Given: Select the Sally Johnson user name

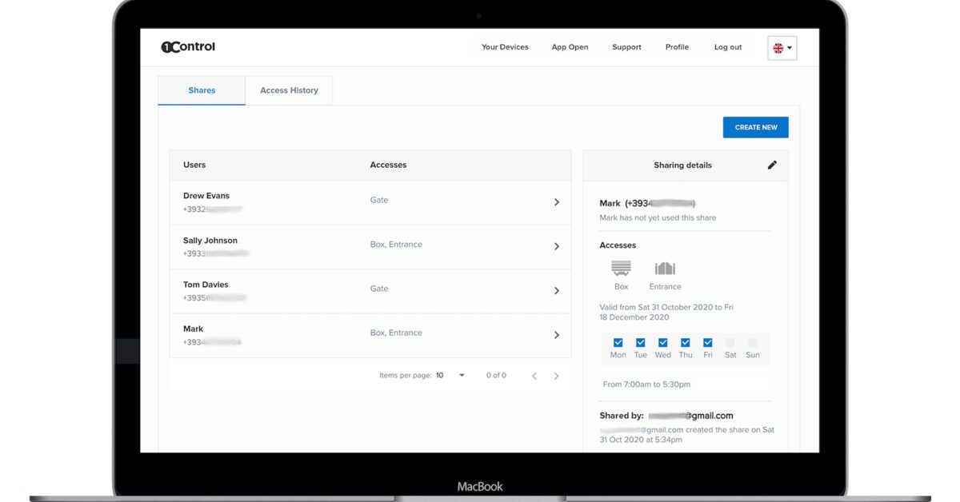Looking at the screenshot, I should pyautogui.click(x=210, y=241).
